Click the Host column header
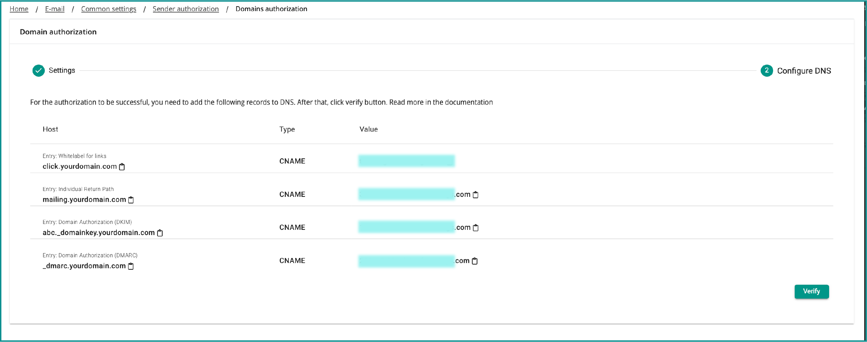The height and width of the screenshot is (342, 867). [50, 129]
